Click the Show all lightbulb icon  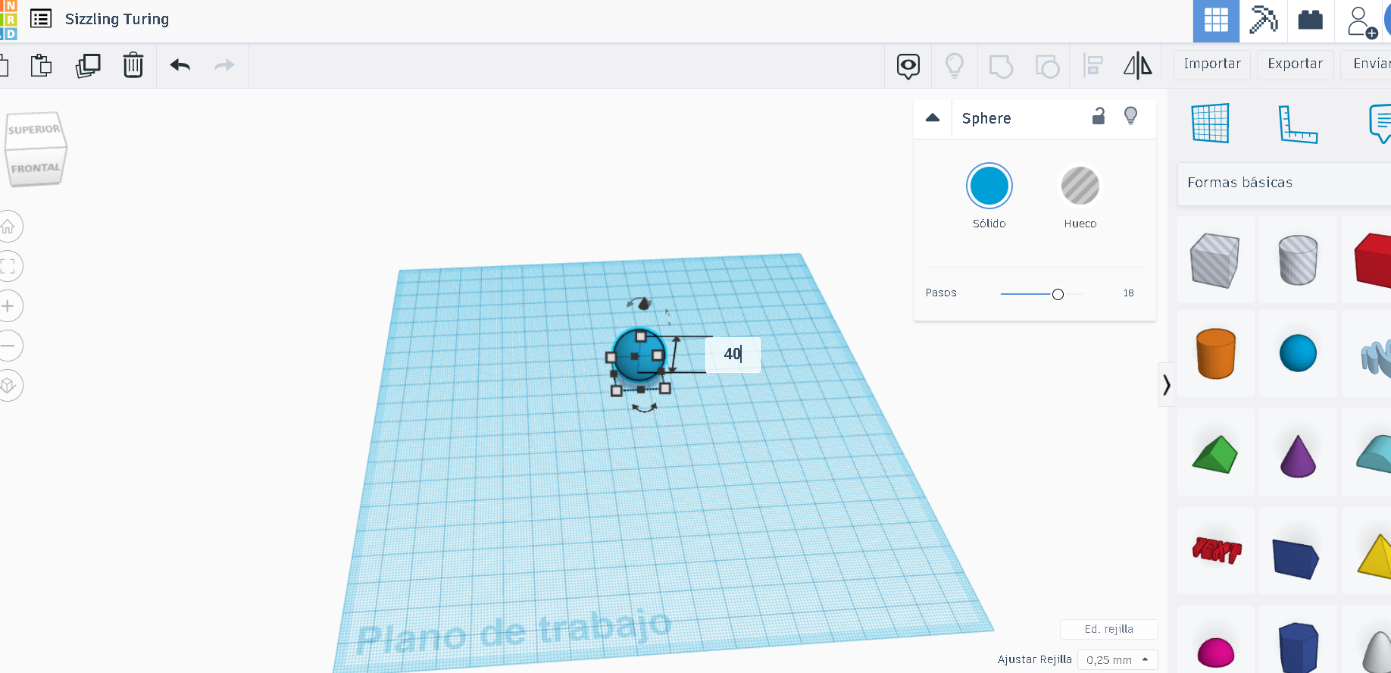955,66
